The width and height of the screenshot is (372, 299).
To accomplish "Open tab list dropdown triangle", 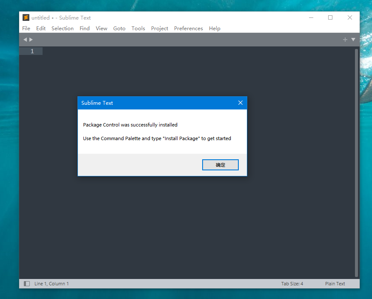I will [x=353, y=40].
